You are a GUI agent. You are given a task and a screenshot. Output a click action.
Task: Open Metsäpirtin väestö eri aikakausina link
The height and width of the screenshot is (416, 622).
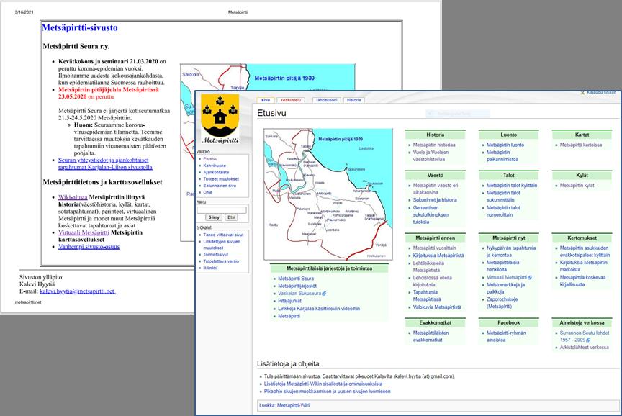[x=435, y=189]
